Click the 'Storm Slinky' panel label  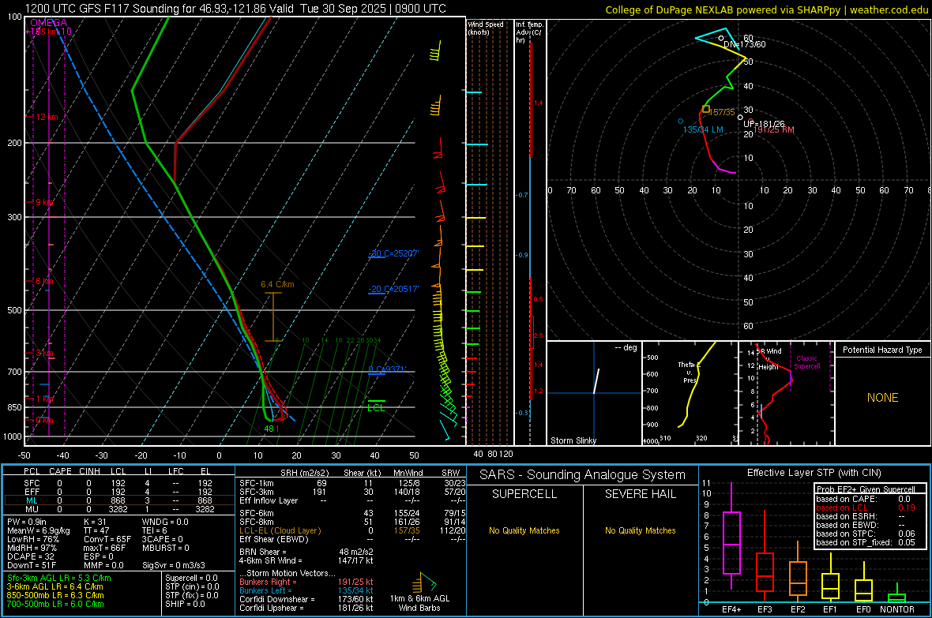pyautogui.click(x=573, y=440)
